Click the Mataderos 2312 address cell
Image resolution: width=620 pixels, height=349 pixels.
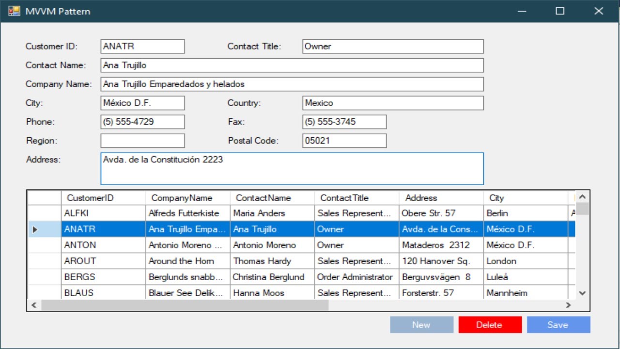441,245
